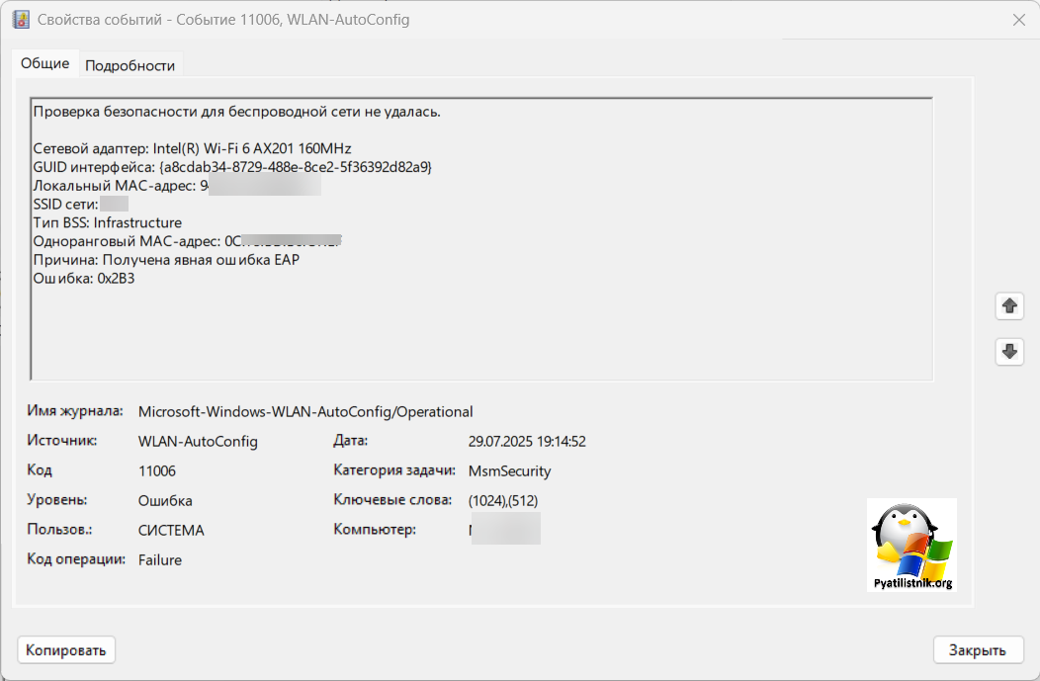Go to next event with down arrow
Viewport: 1040px width, 681px height.
click(1009, 351)
